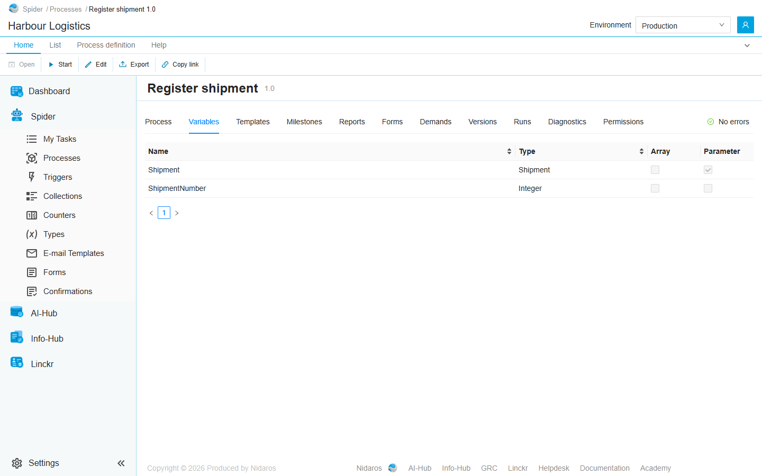Open the Helpdesk footer link
The image size is (762, 476).
(x=554, y=468)
